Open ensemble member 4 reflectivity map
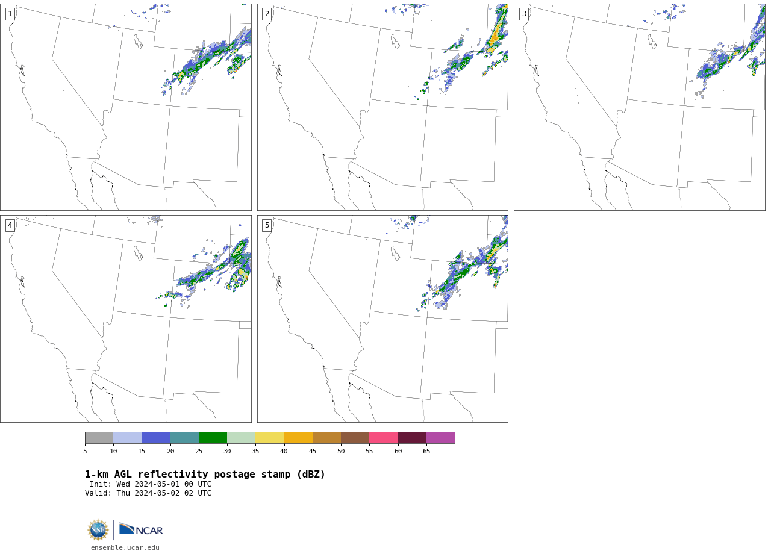The width and height of the screenshot is (771, 554). (x=126, y=319)
